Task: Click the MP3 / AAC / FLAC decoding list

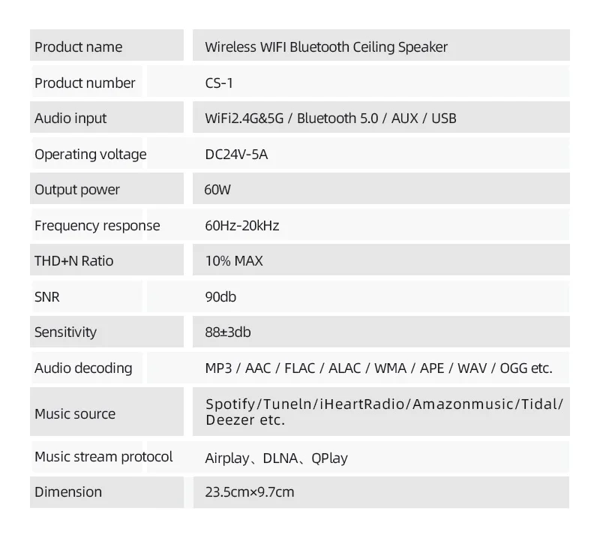Action: [x=378, y=368]
